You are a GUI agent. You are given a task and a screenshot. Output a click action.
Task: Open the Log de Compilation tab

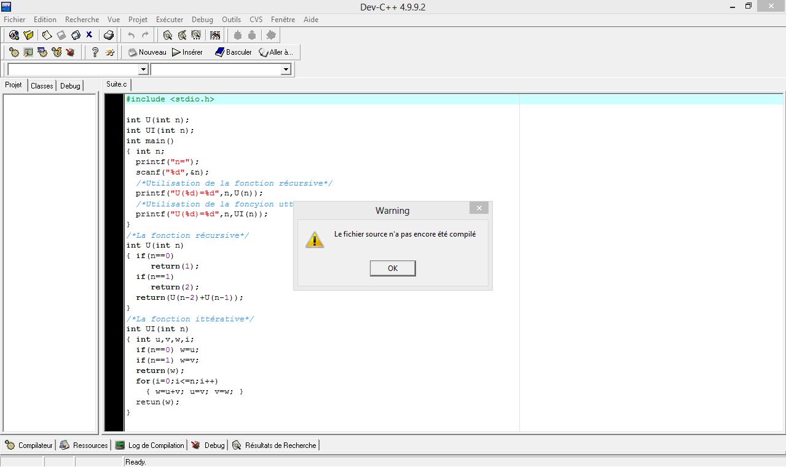click(149, 445)
